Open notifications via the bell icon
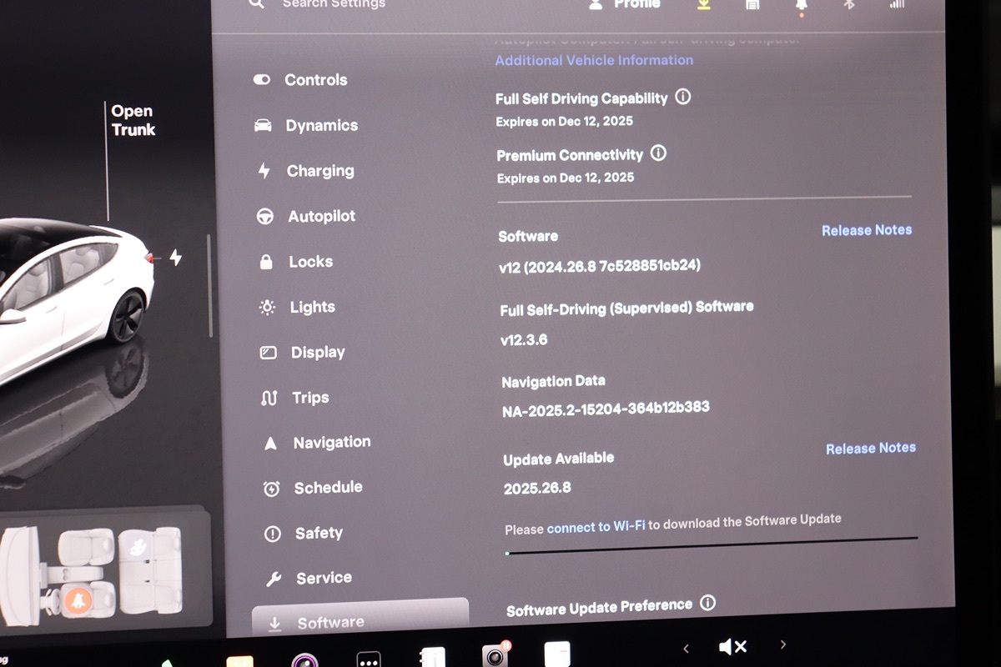This screenshot has width=1001, height=667. click(x=802, y=6)
